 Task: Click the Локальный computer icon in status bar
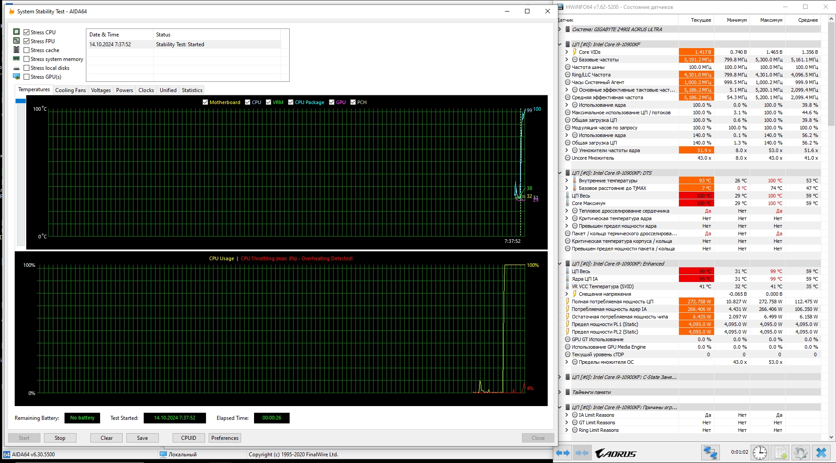[x=163, y=455]
